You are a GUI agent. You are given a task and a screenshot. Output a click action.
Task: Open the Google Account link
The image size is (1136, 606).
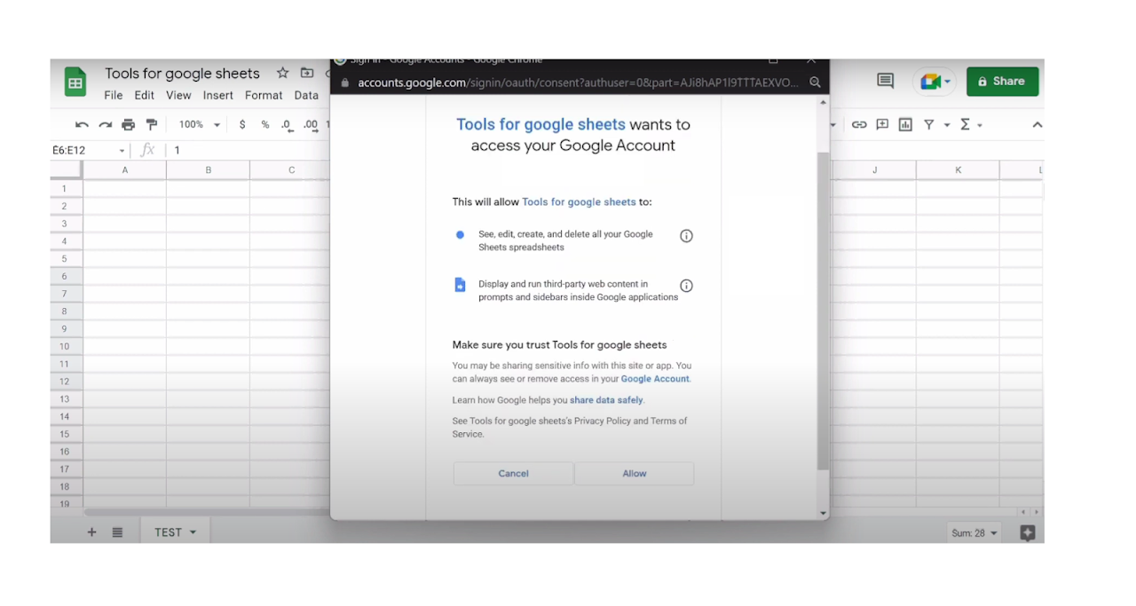[x=655, y=379]
